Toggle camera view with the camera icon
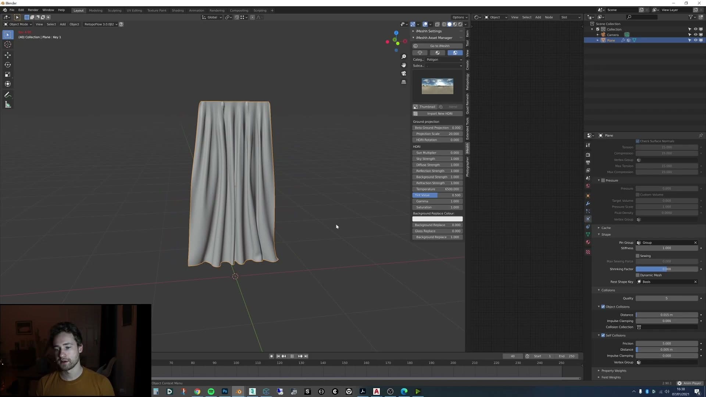Image resolution: width=706 pixels, height=397 pixels. (x=404, y=74)
